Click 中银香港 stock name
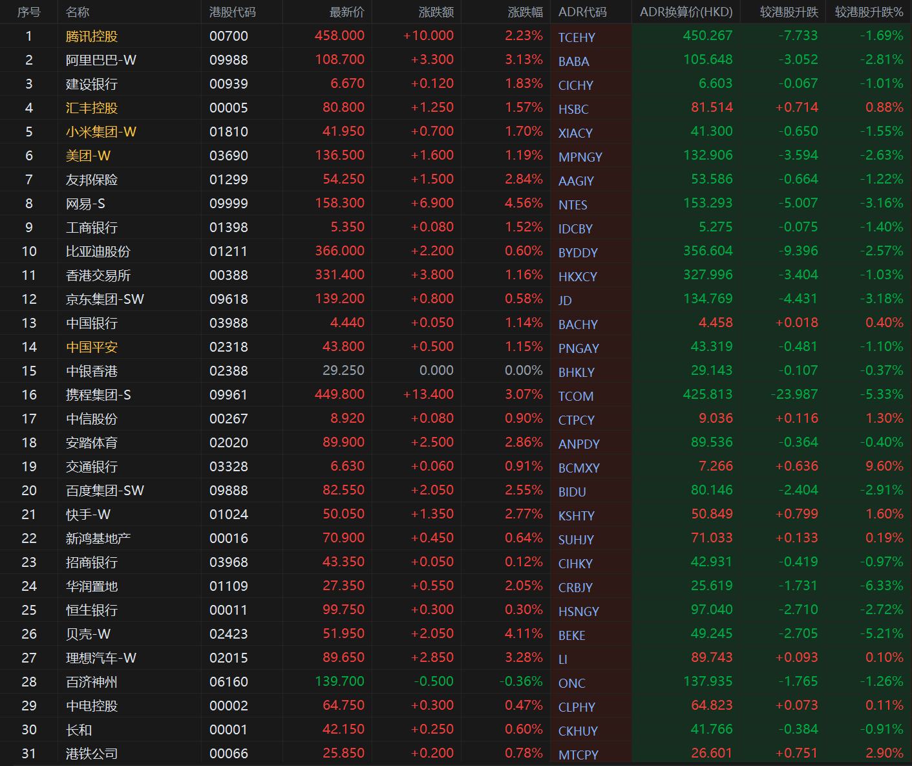Viewport: 912px width, 766px height. [92, 371]
